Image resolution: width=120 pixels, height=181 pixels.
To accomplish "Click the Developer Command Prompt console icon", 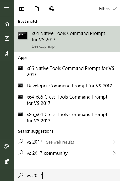I will click(21, 86).
